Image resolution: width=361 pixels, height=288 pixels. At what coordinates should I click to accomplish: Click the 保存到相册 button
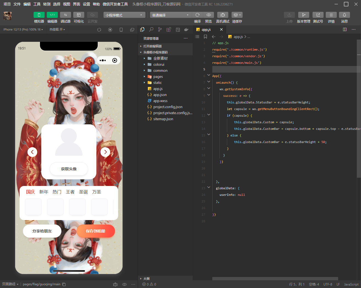click(96, 231)
